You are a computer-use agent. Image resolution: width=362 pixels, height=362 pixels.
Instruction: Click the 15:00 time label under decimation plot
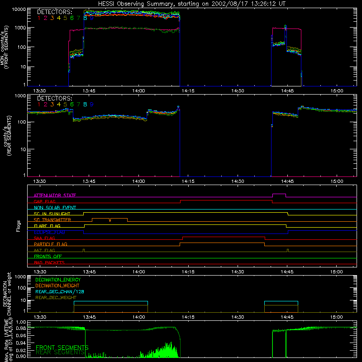(x=336, y=317)
